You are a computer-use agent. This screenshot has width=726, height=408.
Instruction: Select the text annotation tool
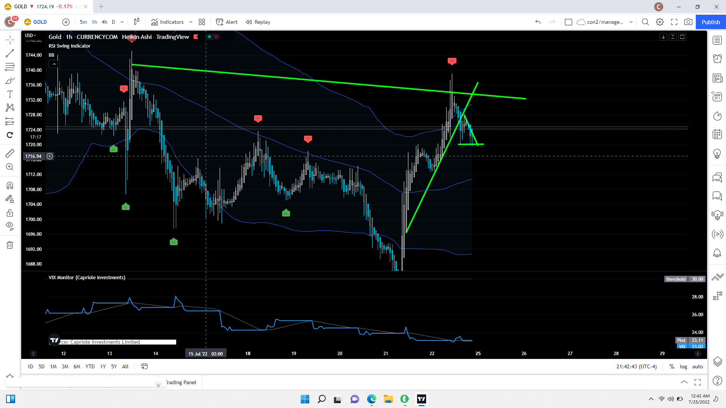click(x=10, y=94)
